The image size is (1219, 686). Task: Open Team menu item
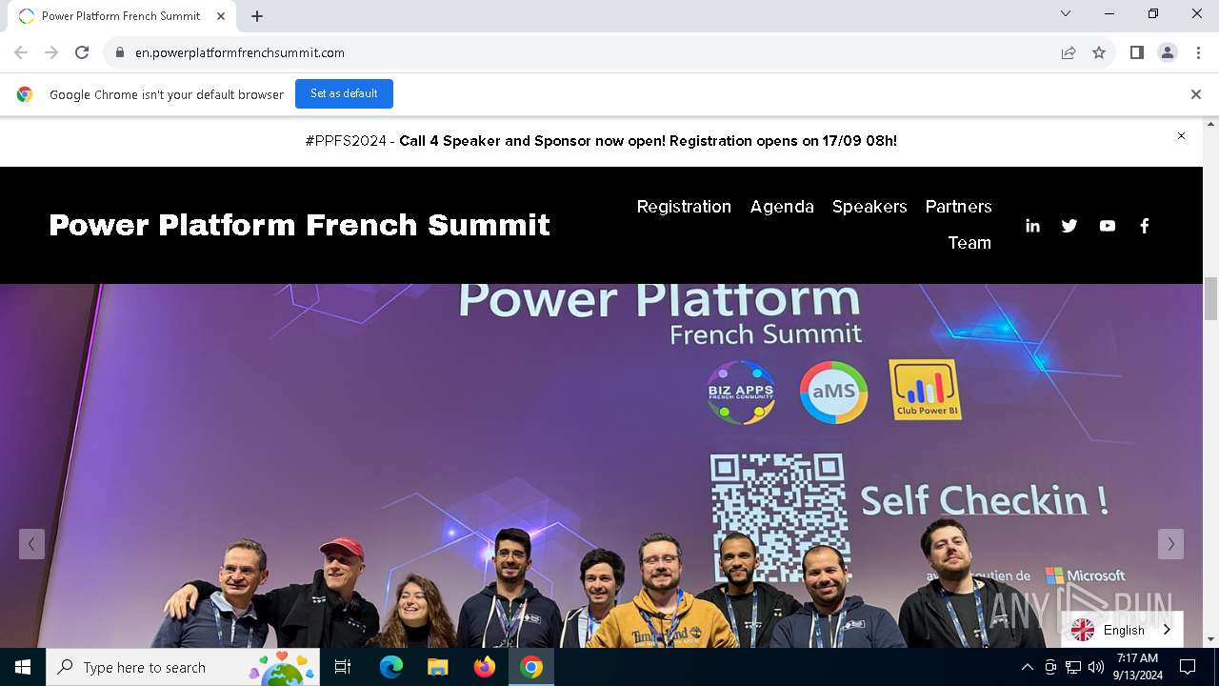tap(969, 243)
